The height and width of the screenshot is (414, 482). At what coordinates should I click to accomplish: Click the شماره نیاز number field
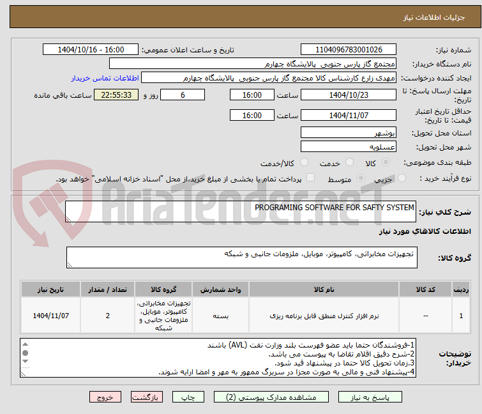349,50
